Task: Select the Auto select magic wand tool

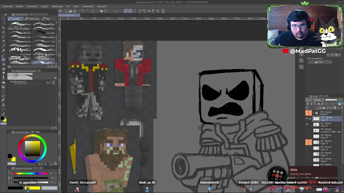Action: [x=3, y=41]
